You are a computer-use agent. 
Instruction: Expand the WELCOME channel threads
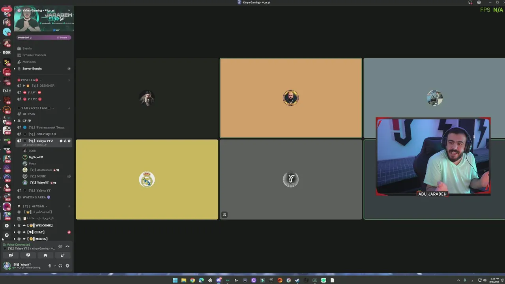click(15, 225)
